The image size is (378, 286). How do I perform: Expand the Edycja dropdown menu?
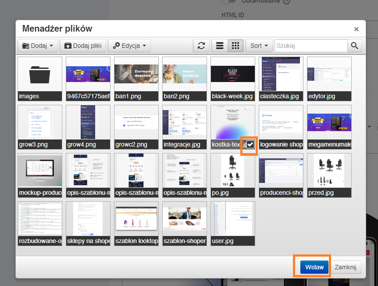(x=129, y=46)
